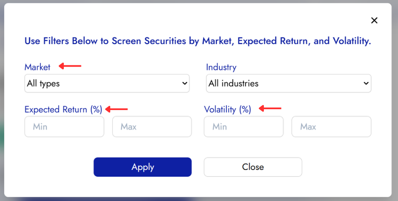
Task: Focus the Volatility Min field
Action: pyautogui.click(x=243, y=127)
